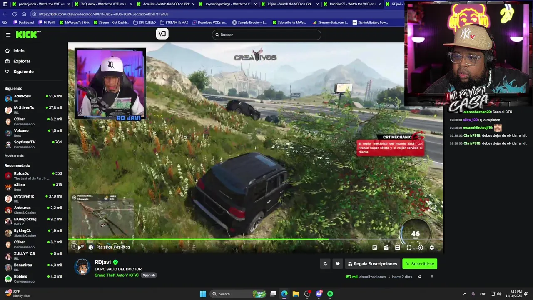
Task: Follow RDjavi with the heart button
Action: point(338,264)
